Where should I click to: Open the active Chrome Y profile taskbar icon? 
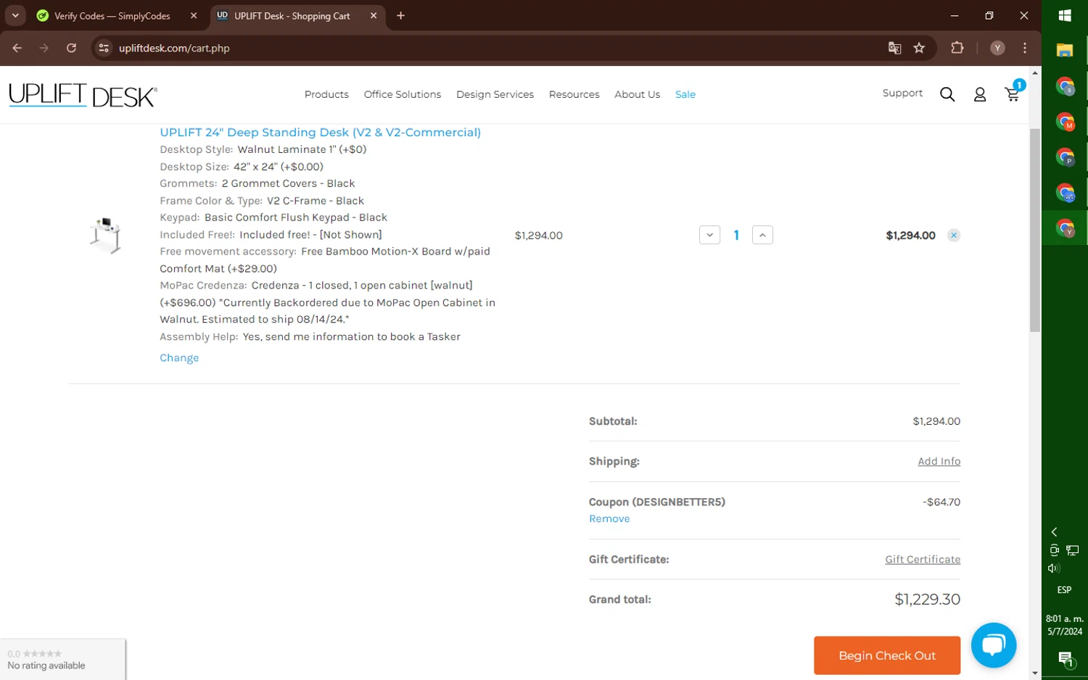tap(1065, 228)
